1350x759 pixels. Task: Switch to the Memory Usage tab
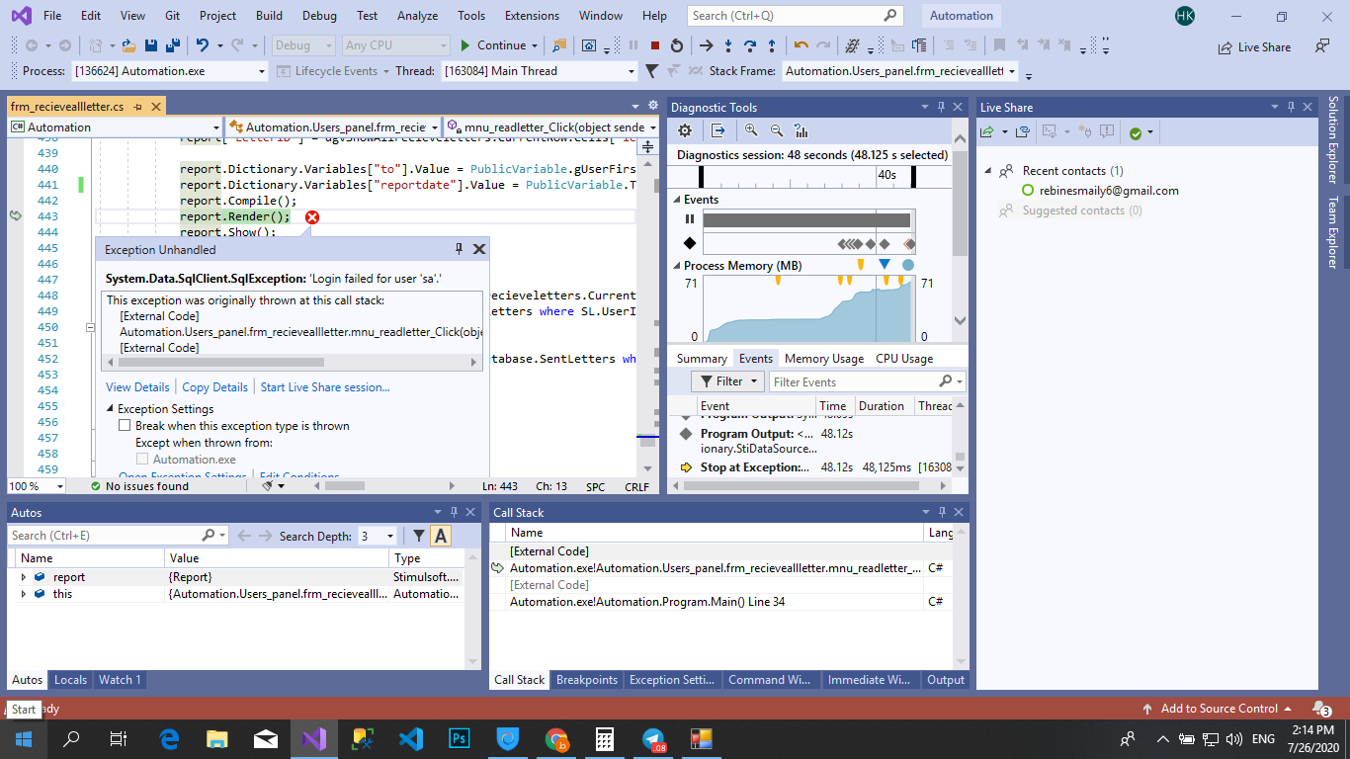pos(824,359)
